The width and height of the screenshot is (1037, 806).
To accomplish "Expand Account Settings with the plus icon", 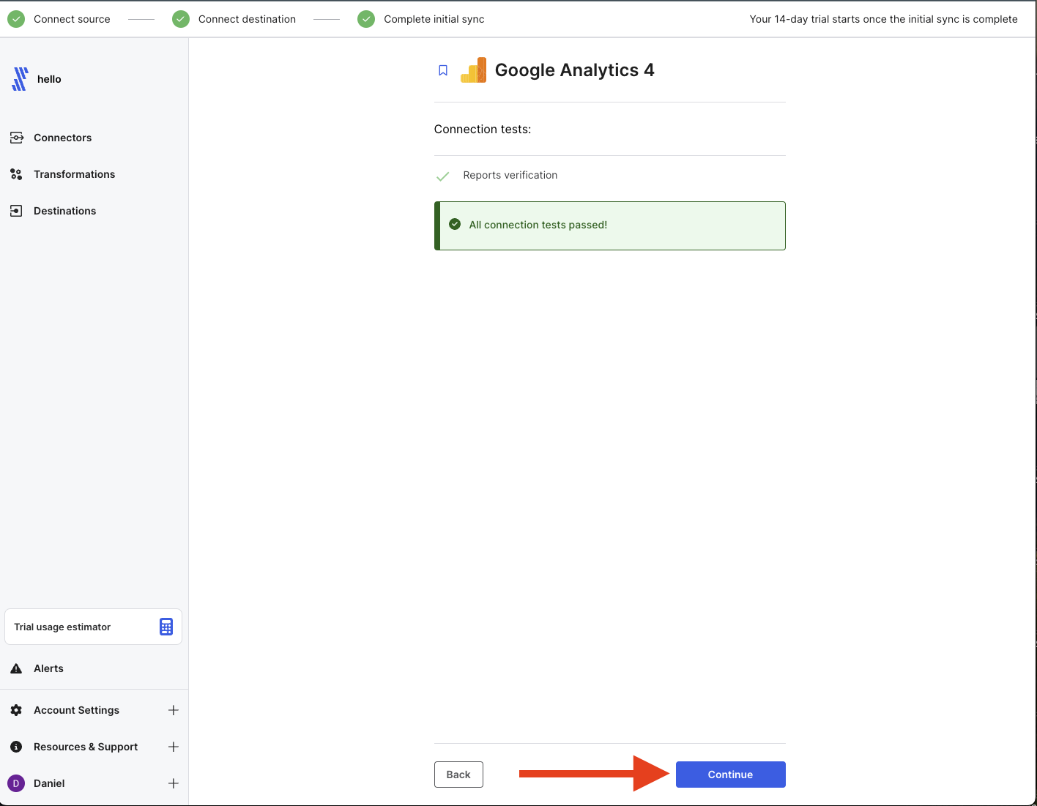I will [174, 710].
